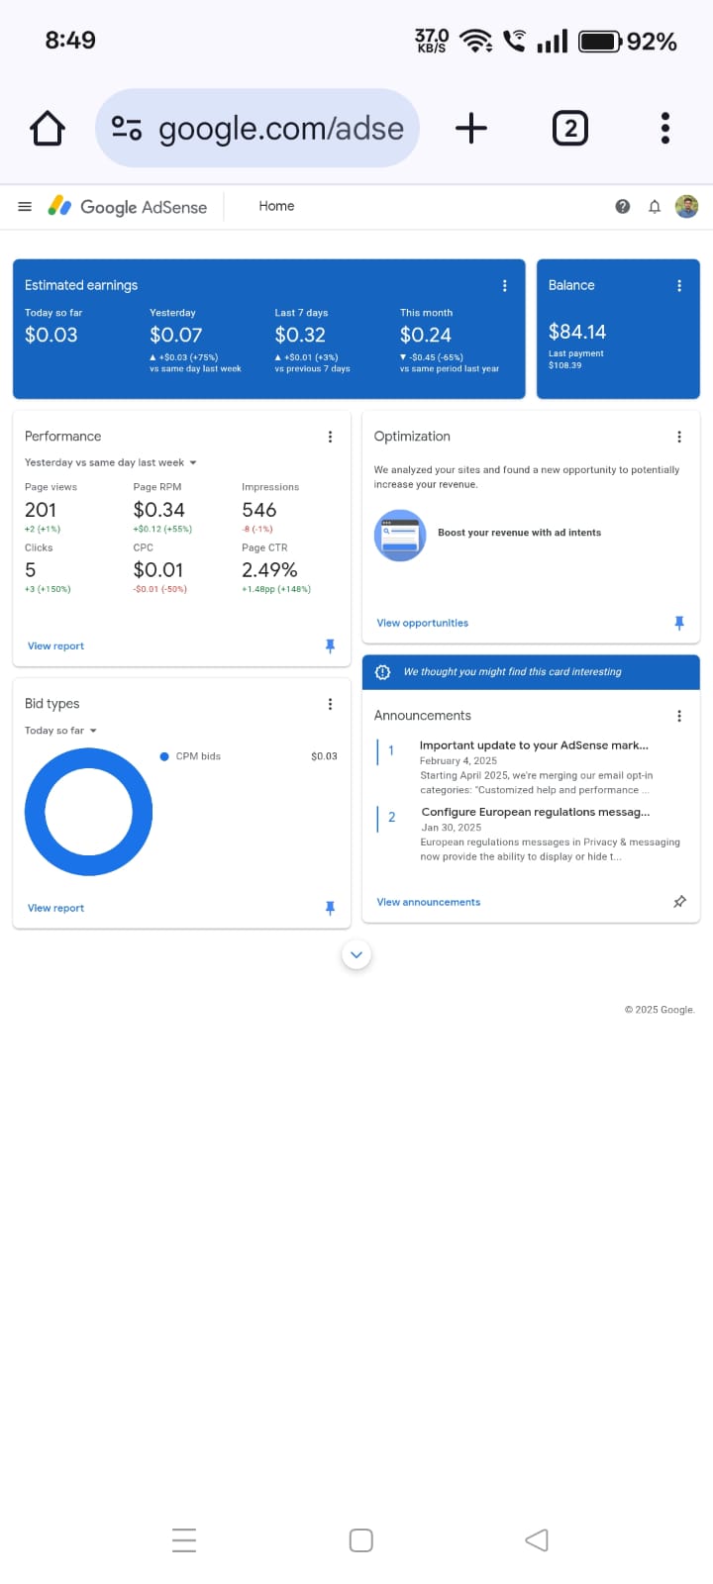The width and height of the screenshot is (713, 1584).
Task: Click the Clicks value 5
Action: click(30, 570)
